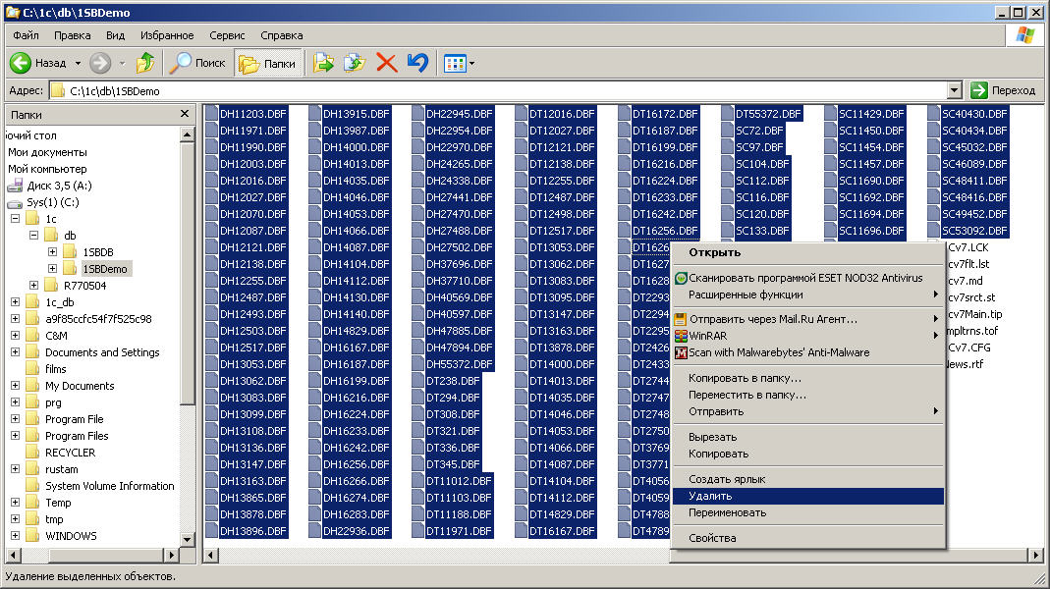Click the blue Undo arrow toolbar icon
1050x589 pixels.
[x=417, y=63]
